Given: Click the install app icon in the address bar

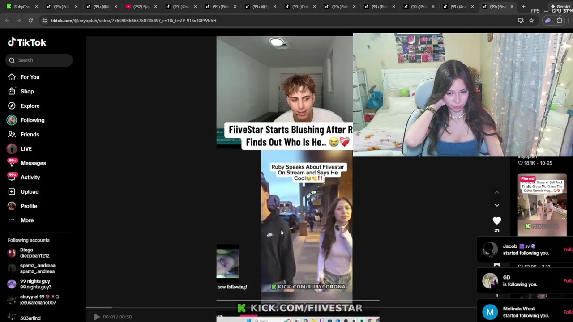Looking at the screenshot, I should (521, 21).
